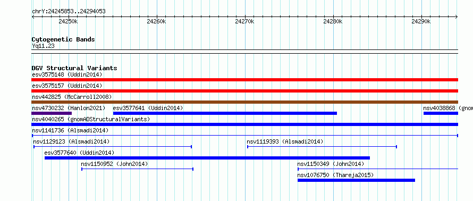Click the nsv1141736 (Alsmadi2014) thin line feature
The image size is (473, 201).
[244, 136]
